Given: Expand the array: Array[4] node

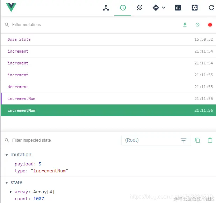Looking at the screenshot, I should coord(10,192).
